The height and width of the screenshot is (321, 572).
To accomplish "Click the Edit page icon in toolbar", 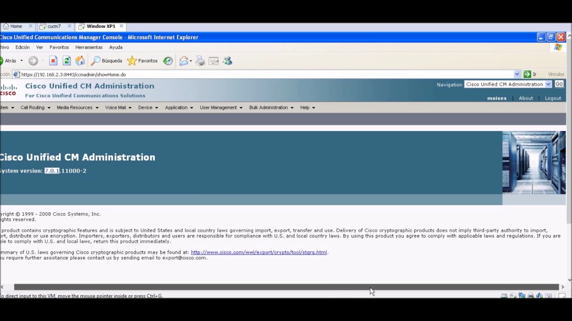I will point(214,61).
